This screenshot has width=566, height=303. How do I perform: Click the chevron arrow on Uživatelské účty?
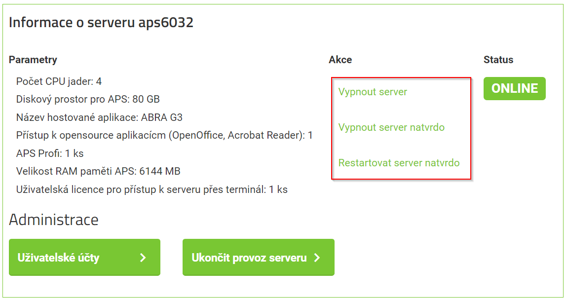point(143,258)
